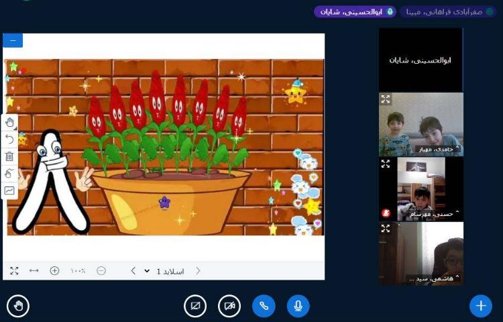Toggle webcam sharing button
Image resolution: width=503 pixels, height=322 pixels.
229,306
